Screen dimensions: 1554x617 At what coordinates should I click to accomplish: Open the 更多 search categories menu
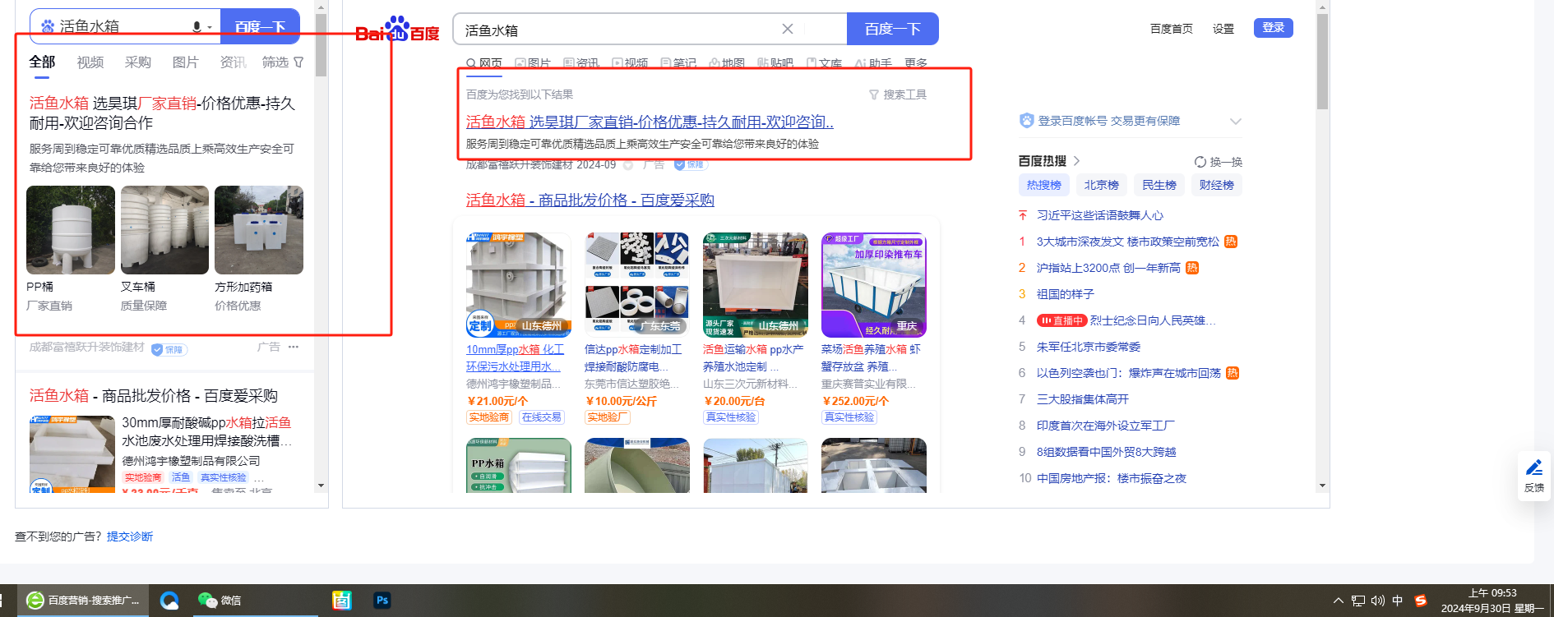[916, 63]
